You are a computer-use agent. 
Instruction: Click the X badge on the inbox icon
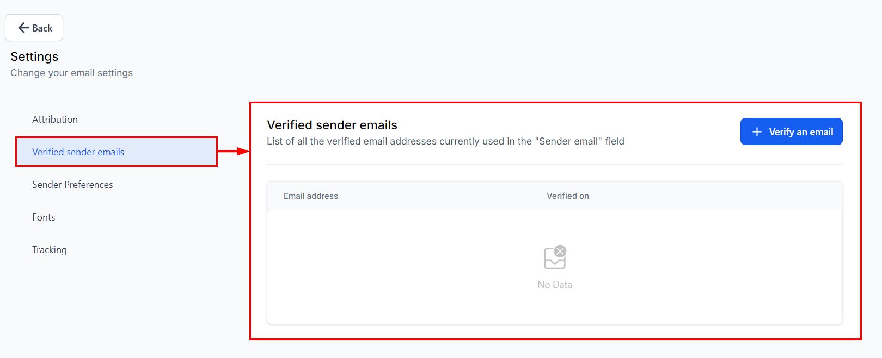tap(560, 252)
